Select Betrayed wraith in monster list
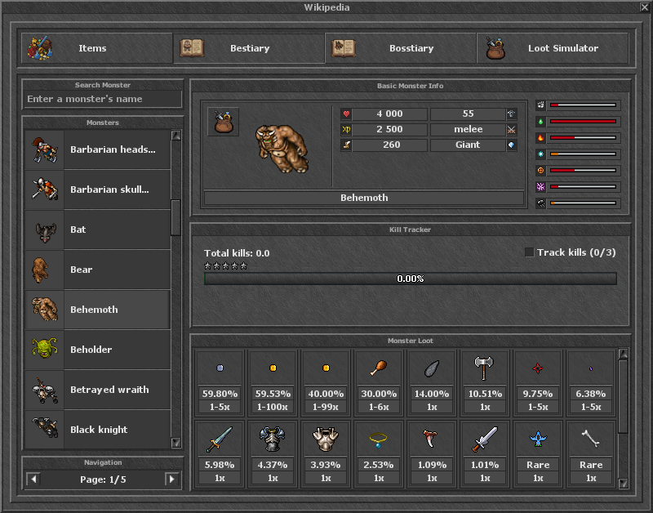653x513 pixels. tap(97, 389)
